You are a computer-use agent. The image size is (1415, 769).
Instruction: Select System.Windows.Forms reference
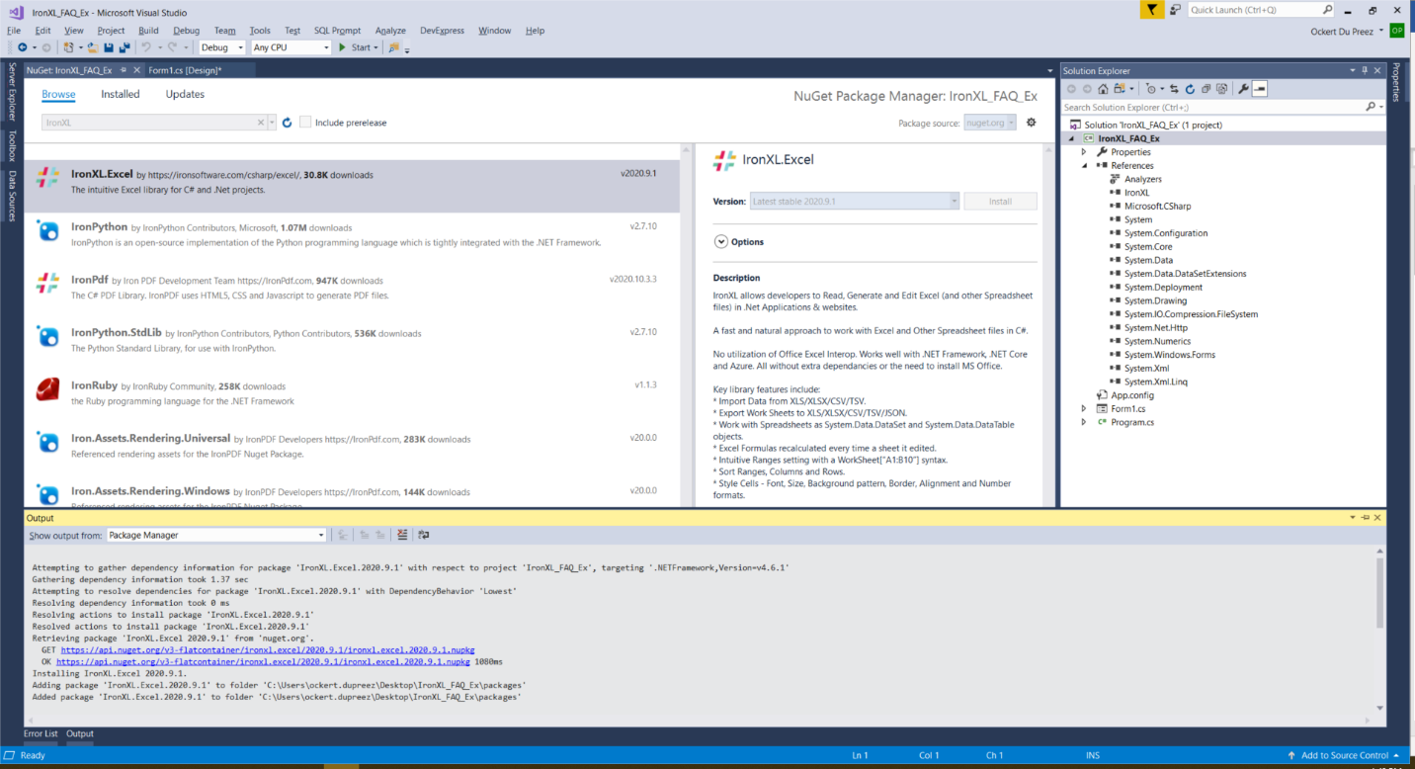(1169, 355)
